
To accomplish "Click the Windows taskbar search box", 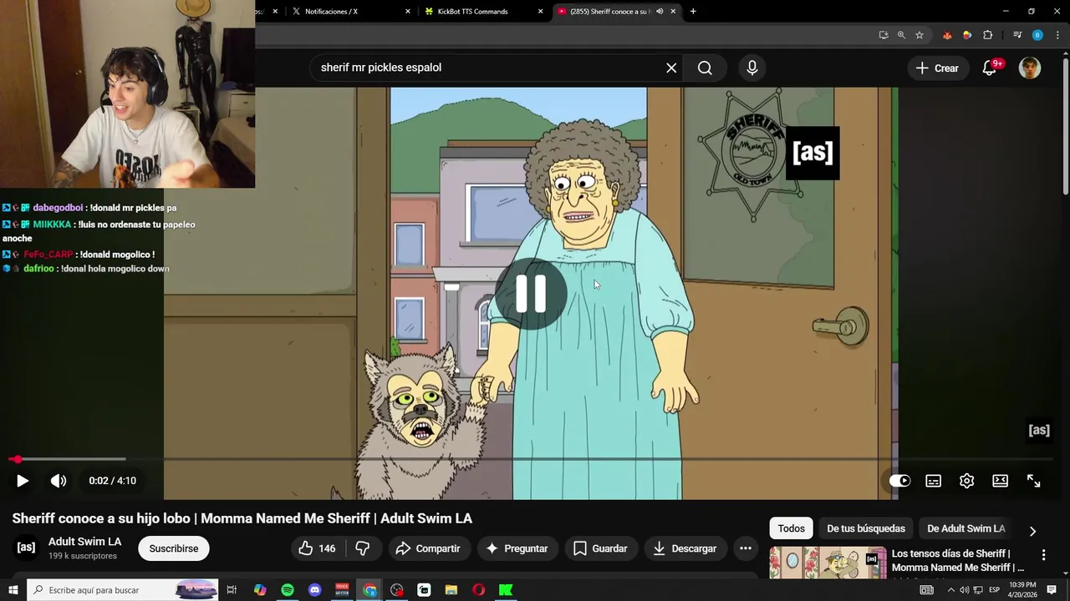I will point(123,590).
